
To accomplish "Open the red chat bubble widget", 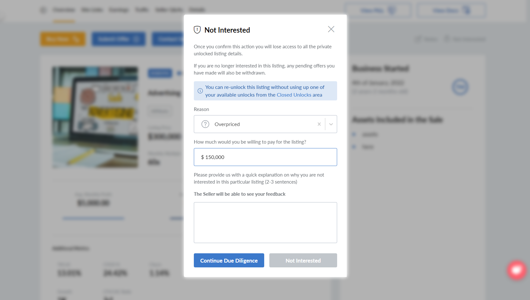I will [517, 270].
